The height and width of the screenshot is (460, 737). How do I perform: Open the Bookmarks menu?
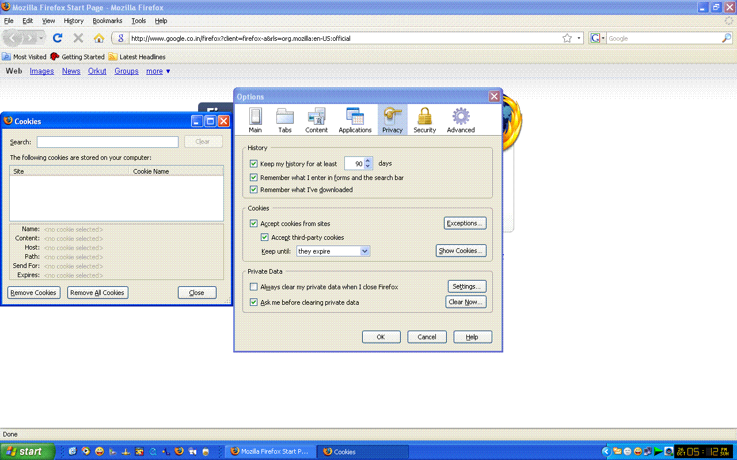pyautogui.click(x=108, y=21)
